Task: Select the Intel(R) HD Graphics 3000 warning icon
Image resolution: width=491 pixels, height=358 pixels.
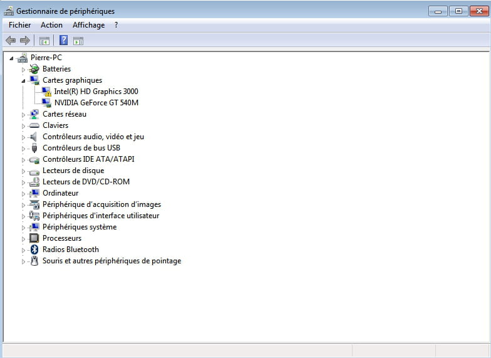Action: 46,92
